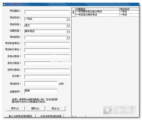
Task: Click the 保存(S) button
Action: [15, 108]
